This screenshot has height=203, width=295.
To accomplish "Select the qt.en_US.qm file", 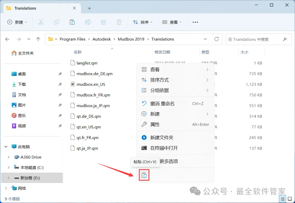I will (x=88, y=127).
